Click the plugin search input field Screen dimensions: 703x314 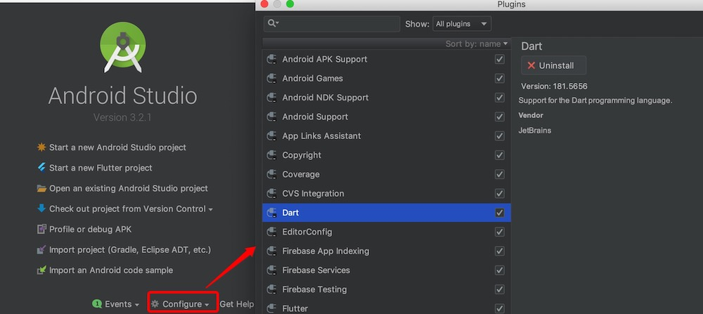(x=332, y=24)
